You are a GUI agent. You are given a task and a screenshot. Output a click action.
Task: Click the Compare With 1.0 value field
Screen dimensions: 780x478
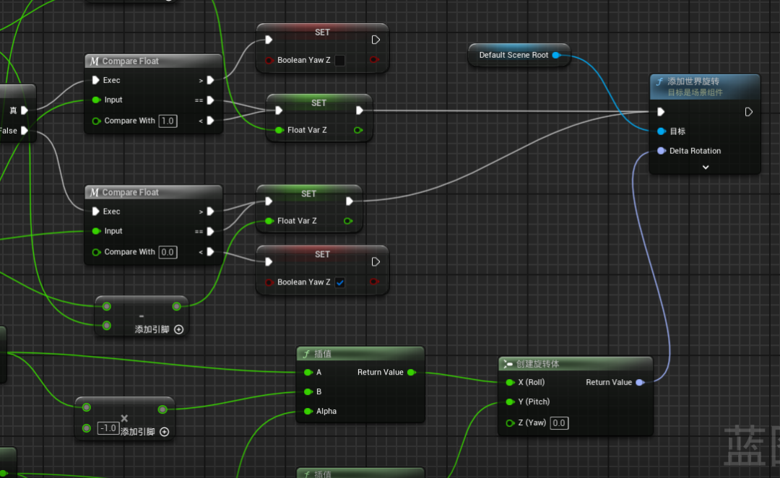168,121
